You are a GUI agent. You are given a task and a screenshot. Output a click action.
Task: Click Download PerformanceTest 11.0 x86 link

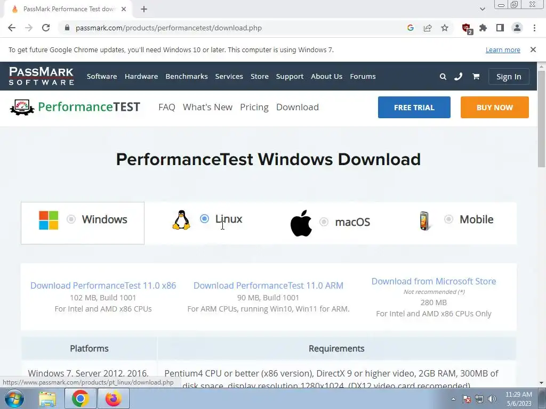(x=103, y=285)
